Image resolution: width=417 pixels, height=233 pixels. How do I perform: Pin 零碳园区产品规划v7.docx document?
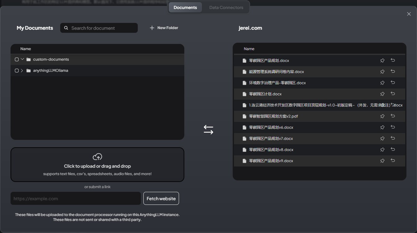pos(382,139)
